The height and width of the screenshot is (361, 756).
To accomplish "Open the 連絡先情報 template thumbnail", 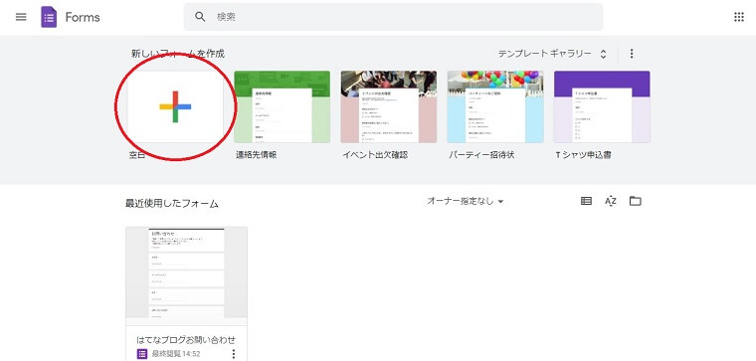I will coord(283,106).
